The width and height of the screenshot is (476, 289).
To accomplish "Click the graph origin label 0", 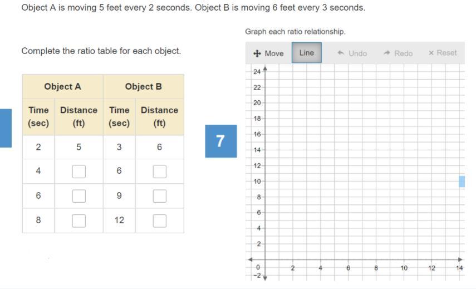I will click(x=257, y=268).
